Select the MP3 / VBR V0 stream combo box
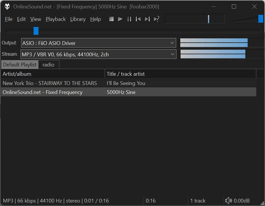This screenshot has width=265, height=206. [x=98, y=54]
